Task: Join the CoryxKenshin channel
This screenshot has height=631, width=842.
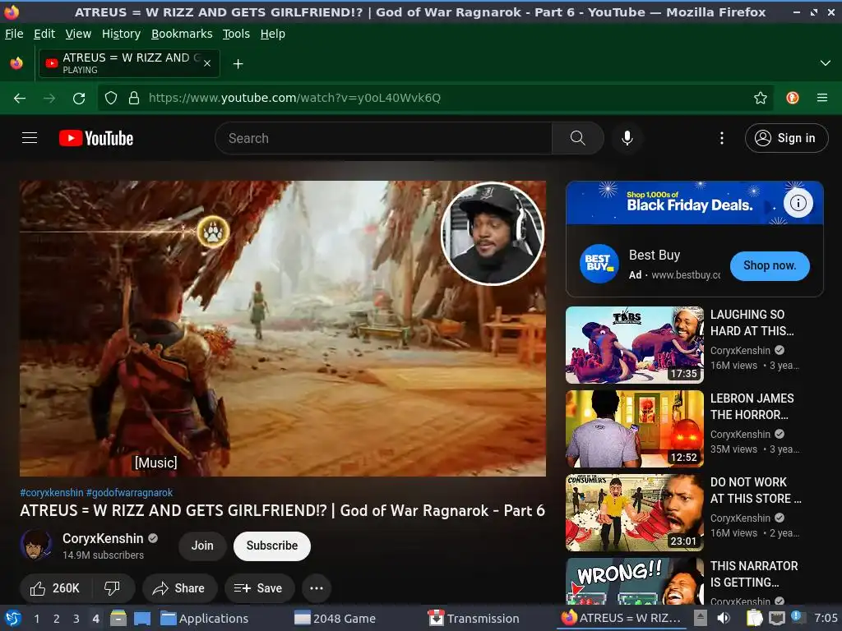Action: pyautogui.click(x=202, y=546)
